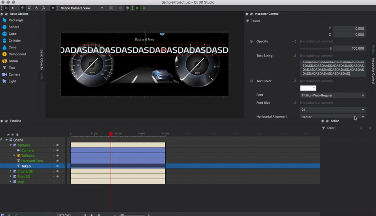The image size is (376, 216).
Task: Pick the Cylinder object from Basic Objects
Action: click(14, 41)
